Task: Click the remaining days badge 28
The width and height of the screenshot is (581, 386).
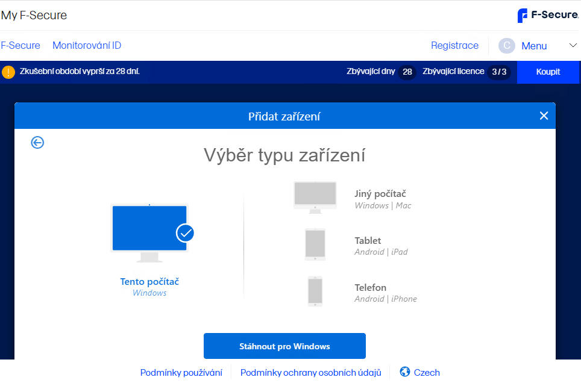Action: tap(407, 72)
